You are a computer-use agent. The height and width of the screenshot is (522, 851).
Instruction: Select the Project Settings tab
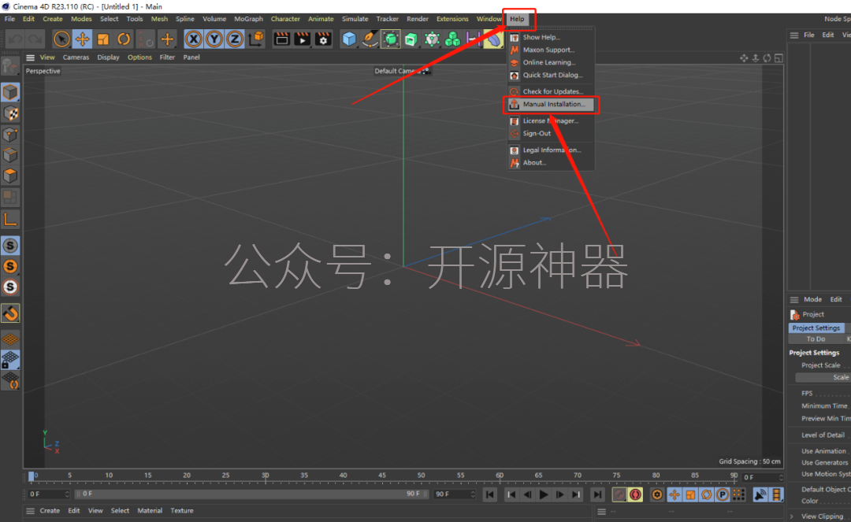816,328
